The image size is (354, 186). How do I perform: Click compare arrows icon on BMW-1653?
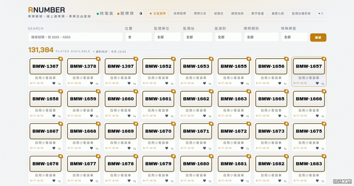[x=210, y=84]
